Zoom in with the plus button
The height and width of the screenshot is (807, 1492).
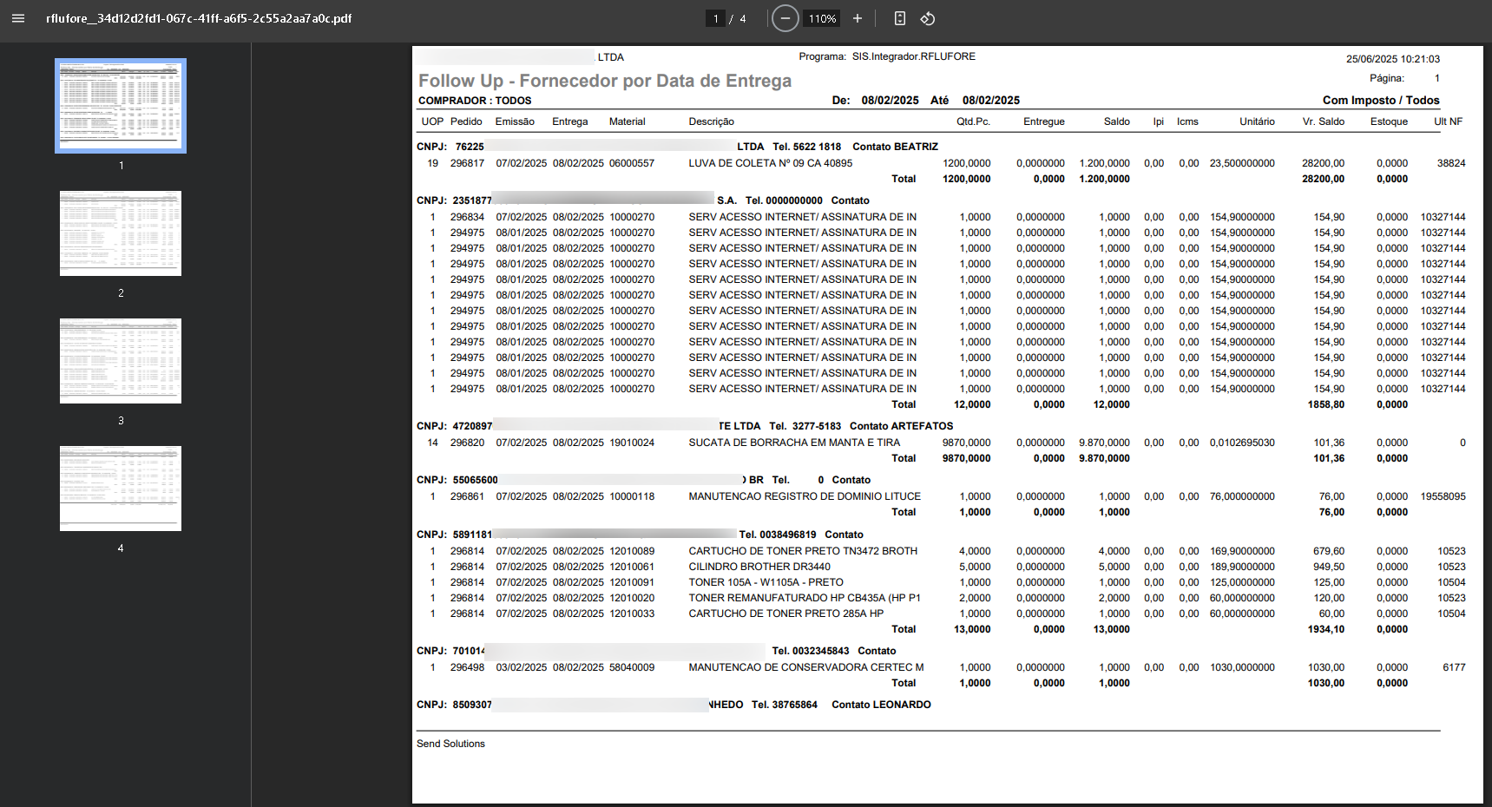point(858,18)
